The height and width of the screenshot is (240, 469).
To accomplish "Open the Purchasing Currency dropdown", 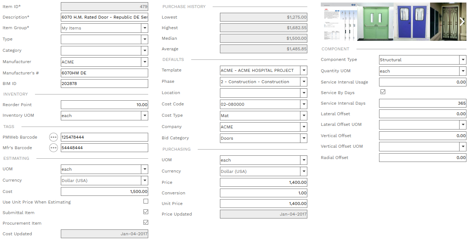I will [304, 171].
